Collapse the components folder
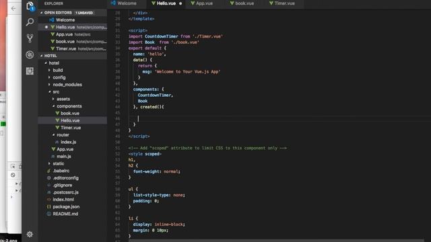 point(53,106)
